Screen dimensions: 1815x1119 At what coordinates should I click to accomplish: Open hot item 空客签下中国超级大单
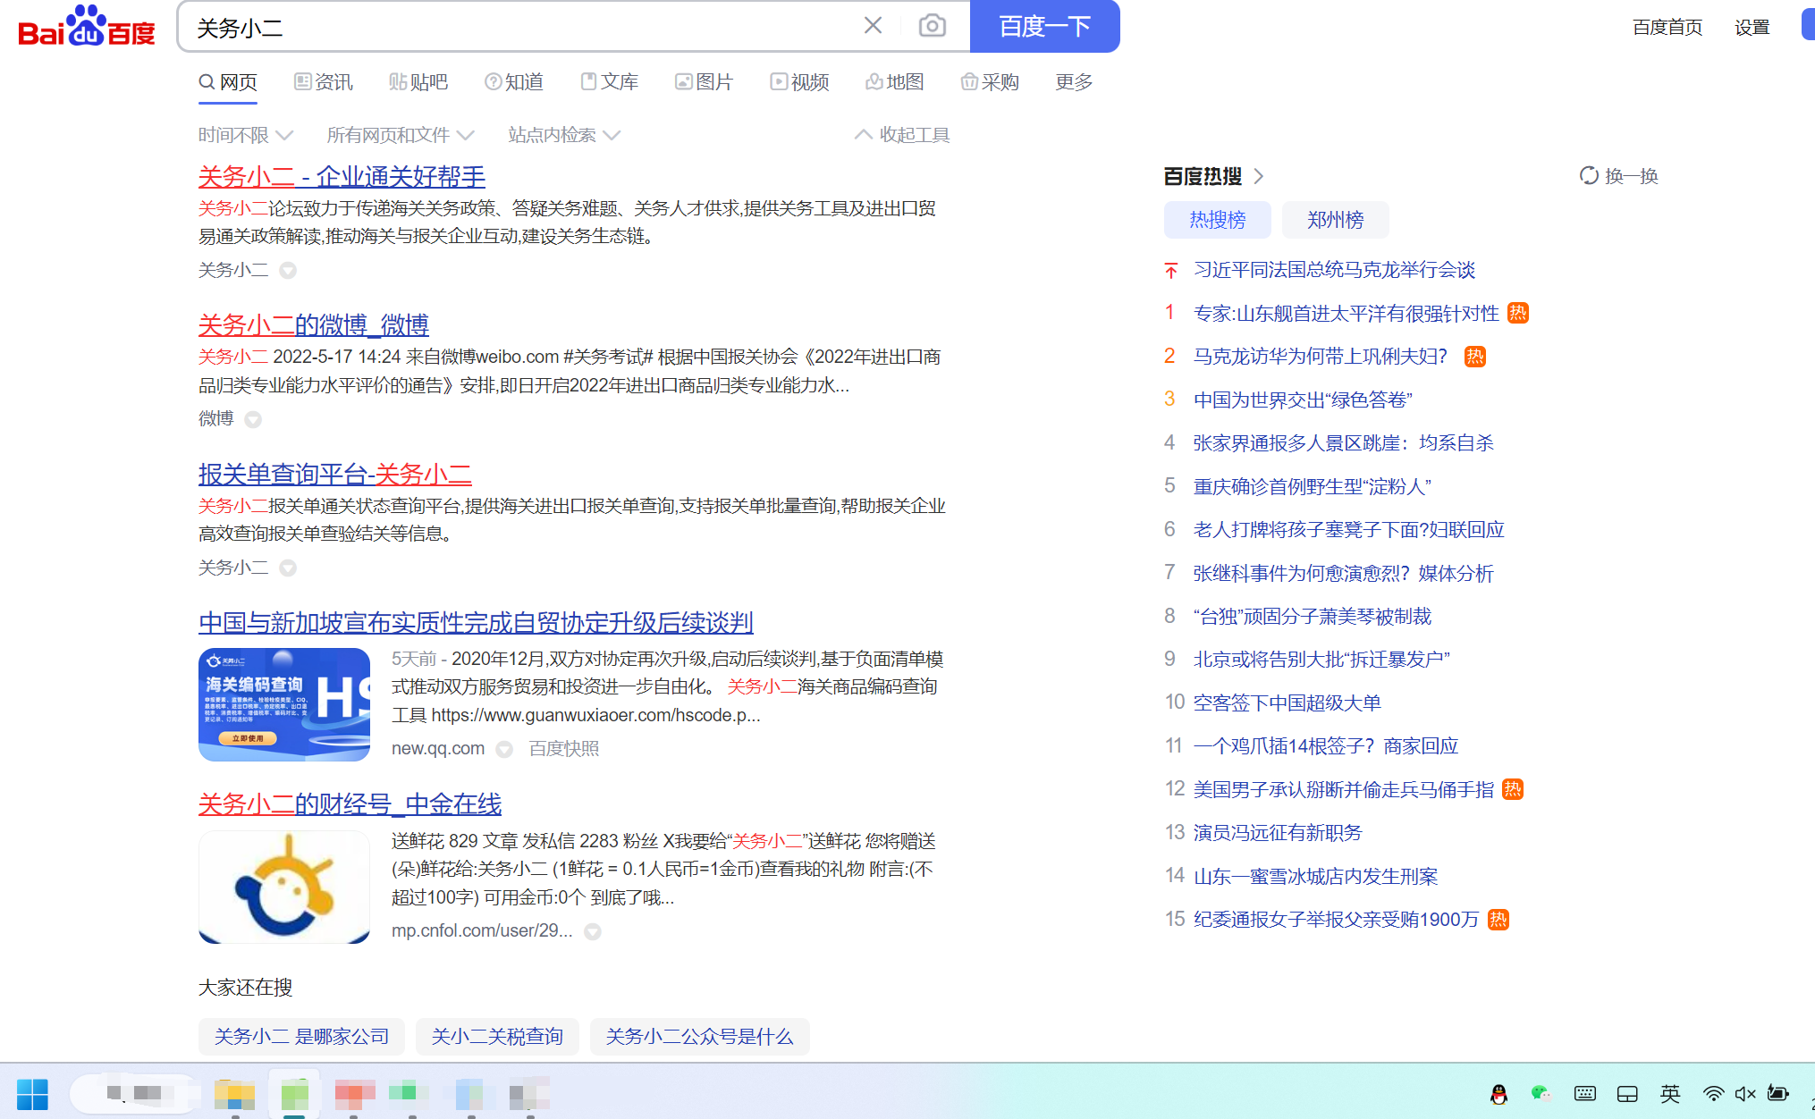tap(1287, 703)
